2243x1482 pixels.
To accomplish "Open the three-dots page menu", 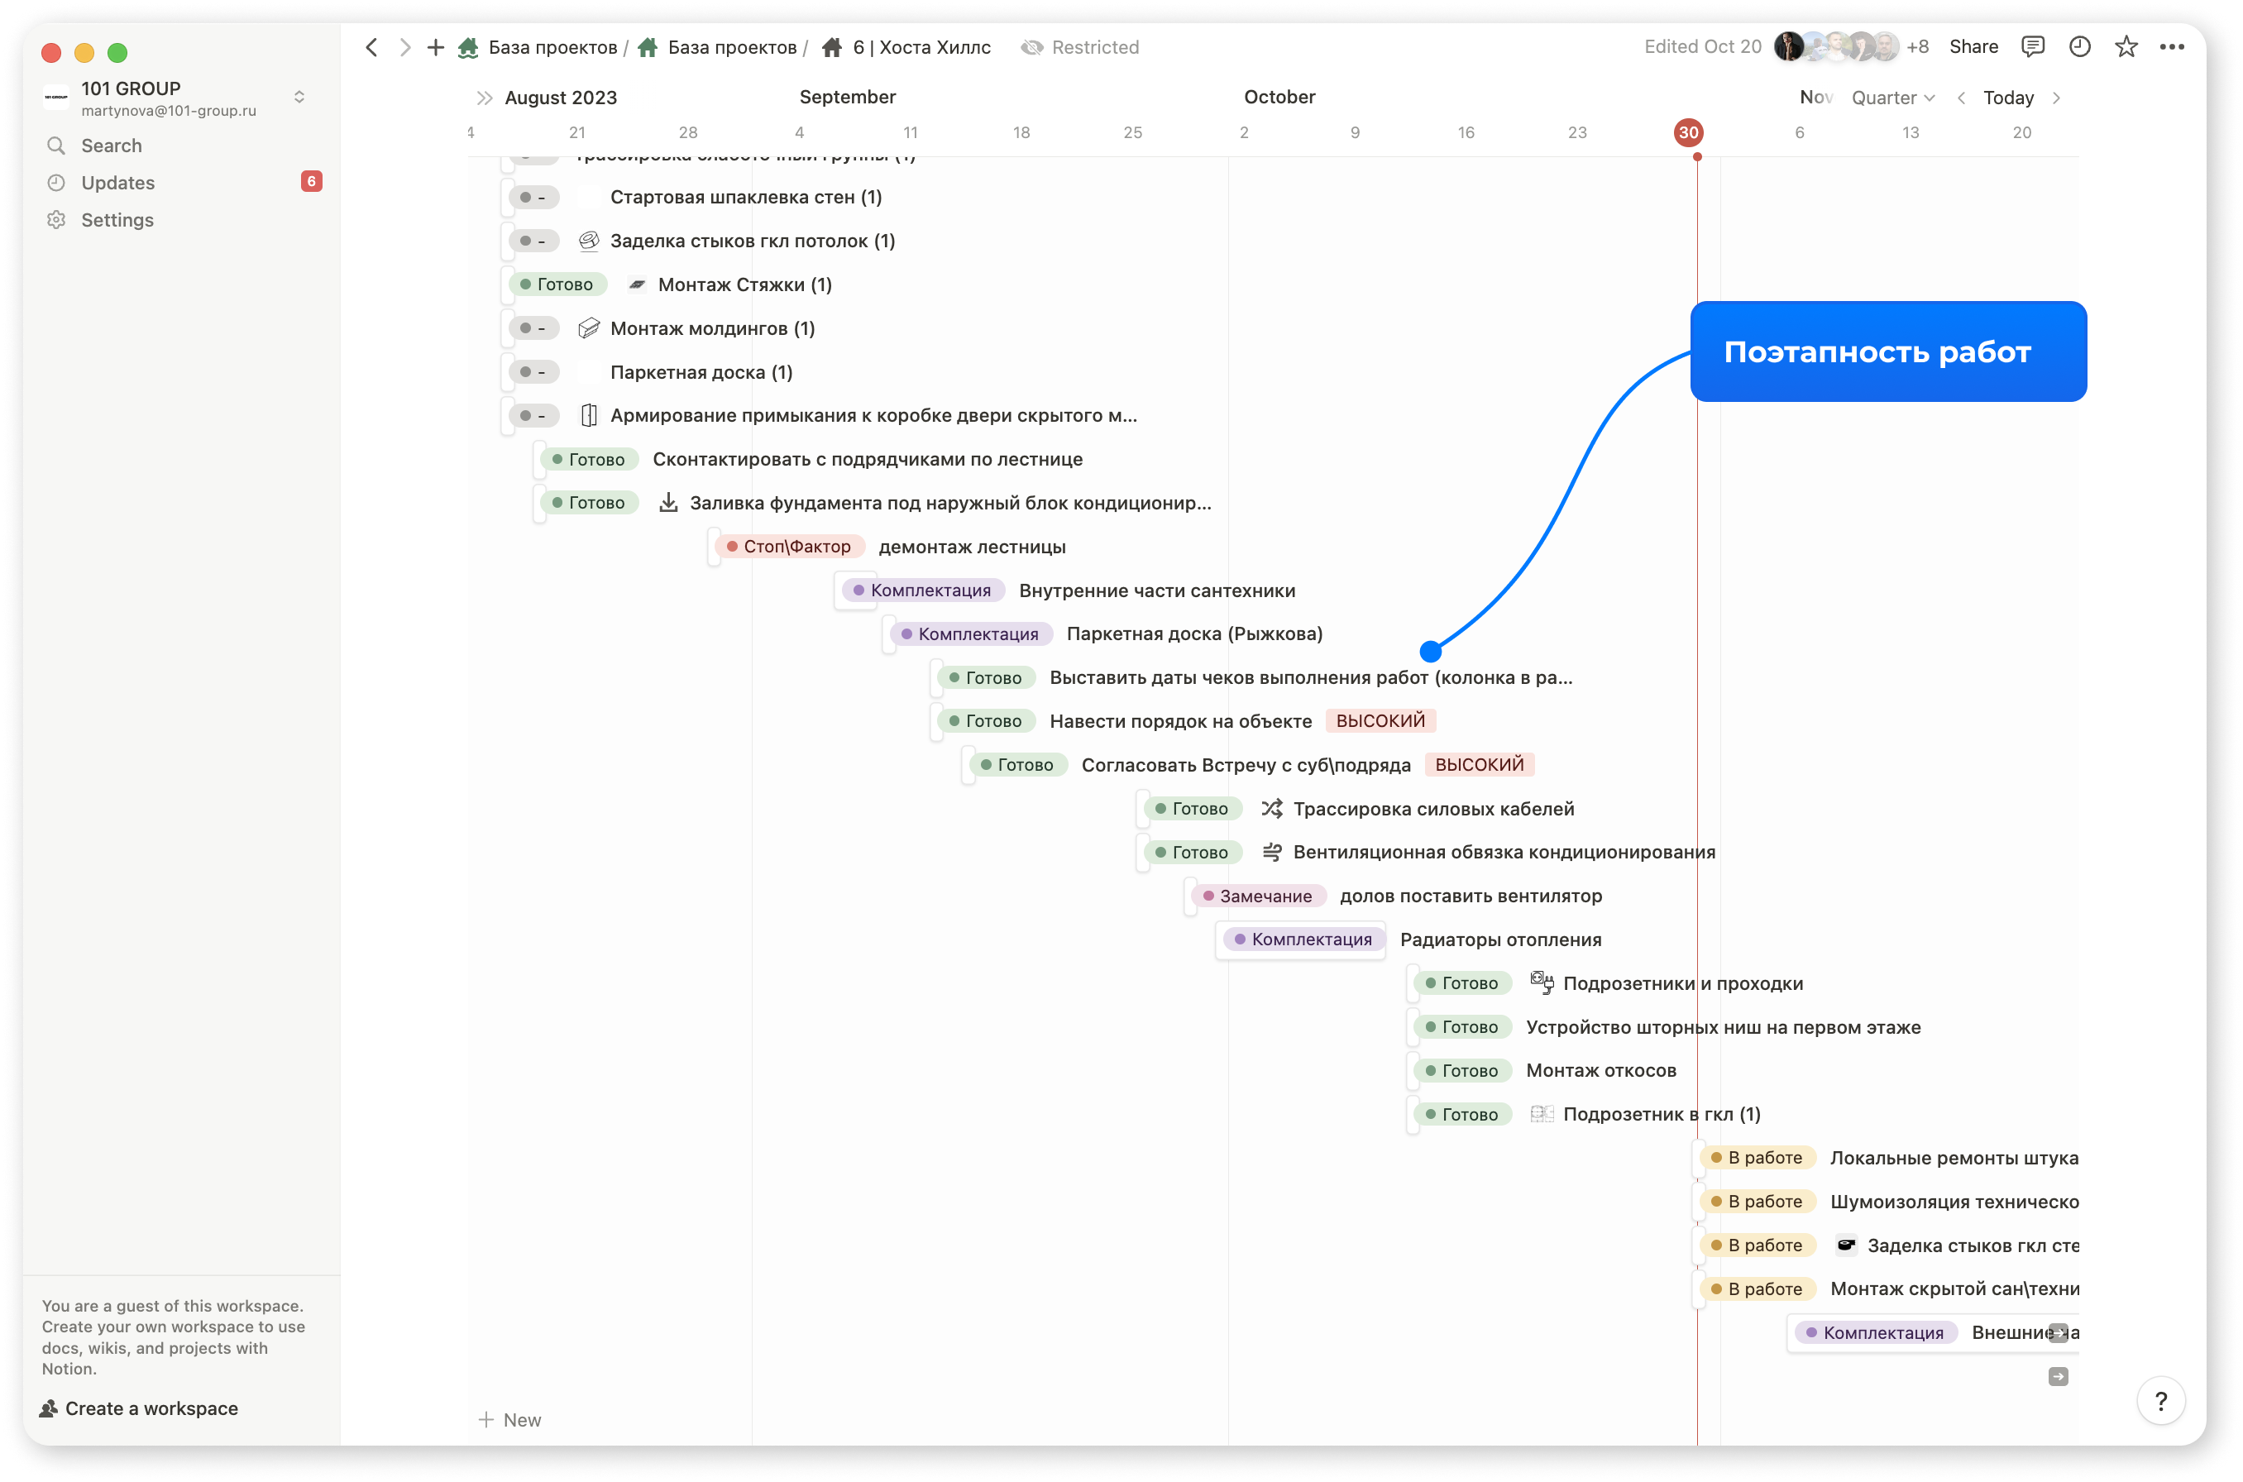I will (x=2172, y=46).
